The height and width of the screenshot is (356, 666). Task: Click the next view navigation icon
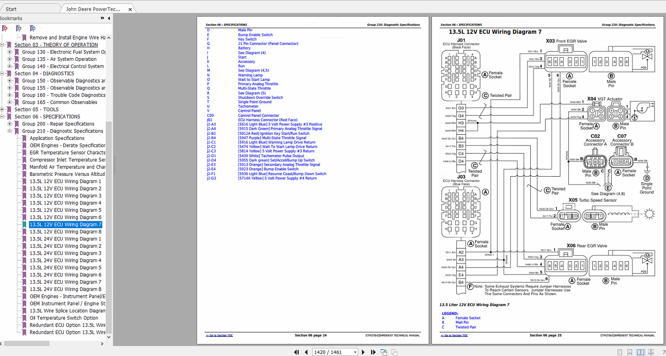click(x=394, y=352)
